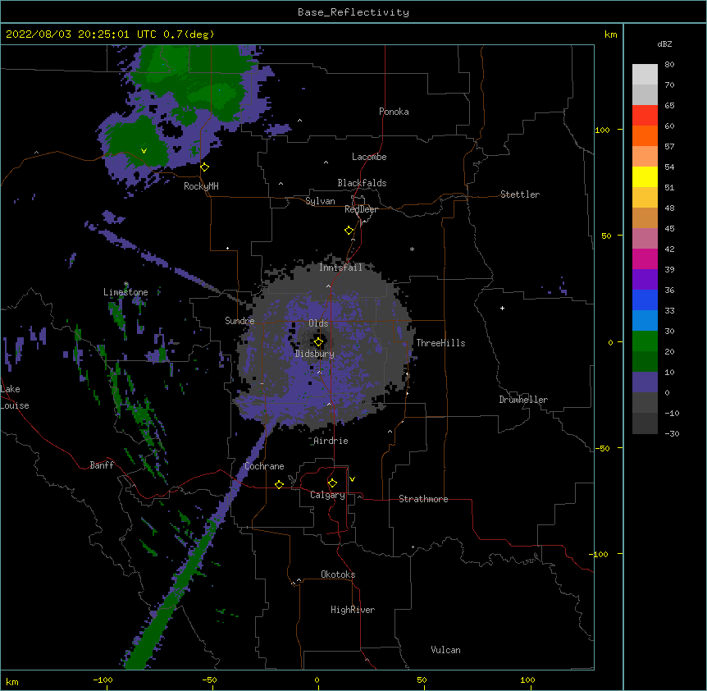Click the -50 tick on right axis
The height and width of the screenshot is (691, 707).
coord(602,448)
